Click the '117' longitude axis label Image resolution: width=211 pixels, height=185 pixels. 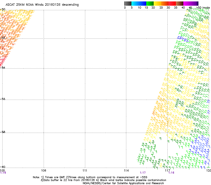pyautogui.click(x=168, y=170)
